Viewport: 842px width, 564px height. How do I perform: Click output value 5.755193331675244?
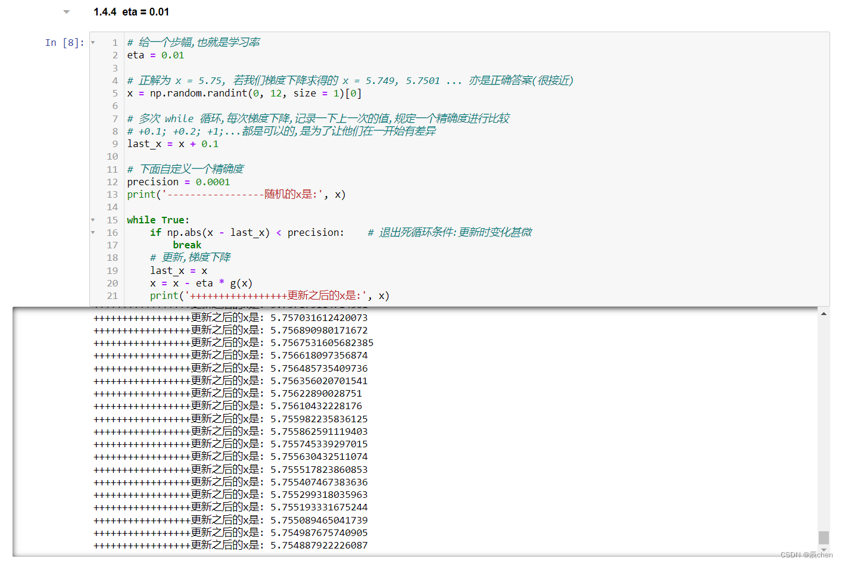click(319, 507)
